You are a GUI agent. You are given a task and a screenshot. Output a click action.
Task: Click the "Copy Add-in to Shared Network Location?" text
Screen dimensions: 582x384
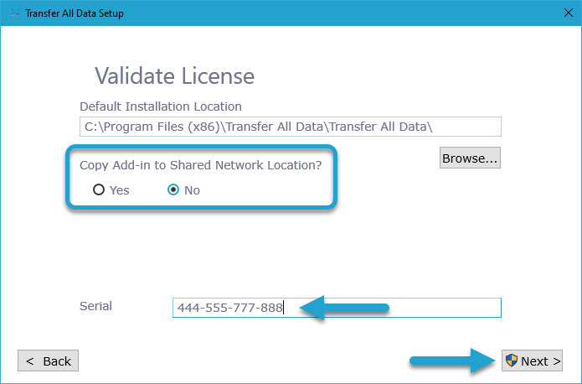pos(201,165)
